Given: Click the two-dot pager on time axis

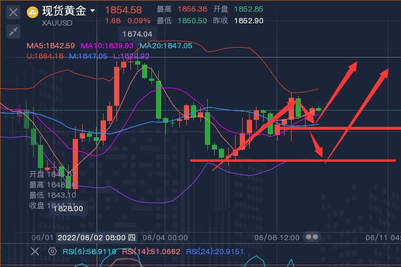Looking at the screenshot, I should 313,237.
